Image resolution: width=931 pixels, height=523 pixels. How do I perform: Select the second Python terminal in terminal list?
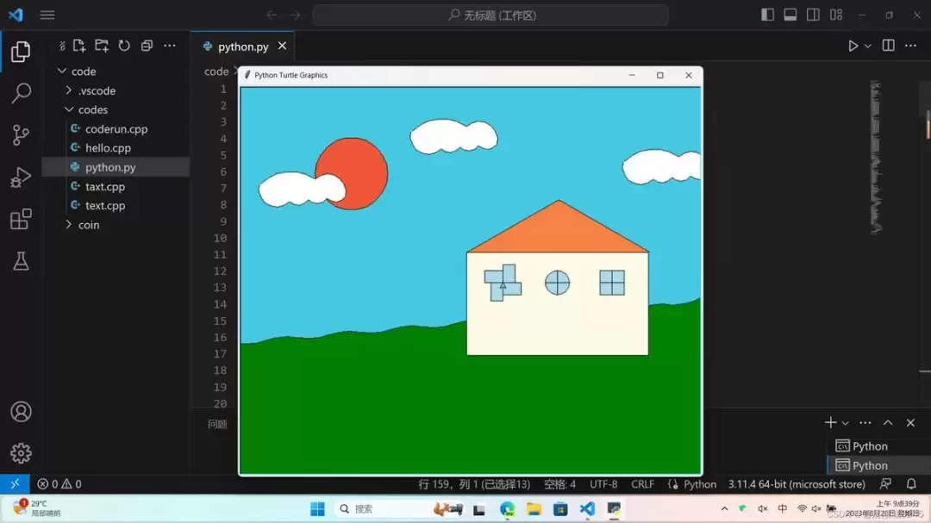tap(871, 465)
